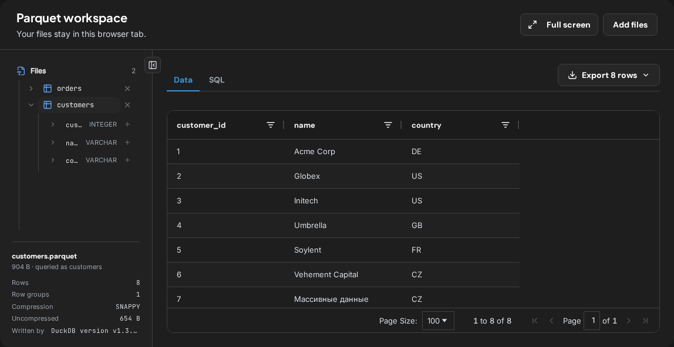Open filter menu for name column
This screenshot has width=674, height=347.
point(387,125)
